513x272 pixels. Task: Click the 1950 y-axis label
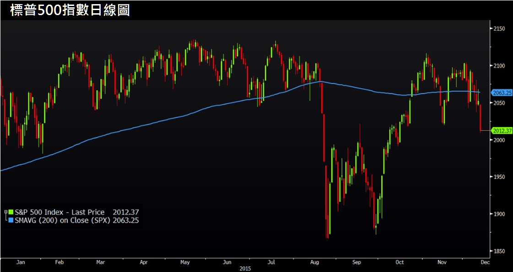click(x=499, y=177)
